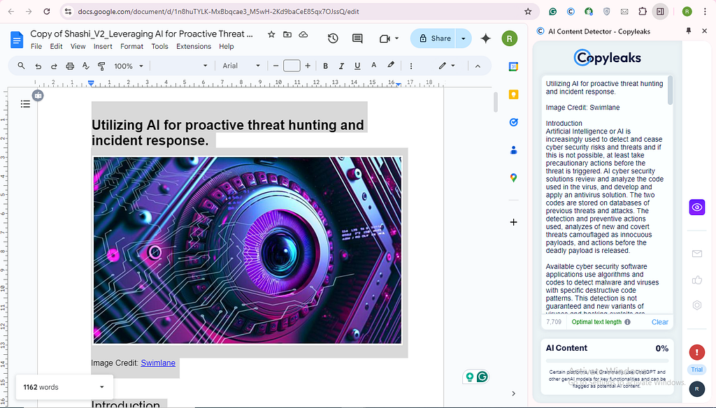Undo the last action
This screenshot has height=408, width=716.
pos(38,66)
